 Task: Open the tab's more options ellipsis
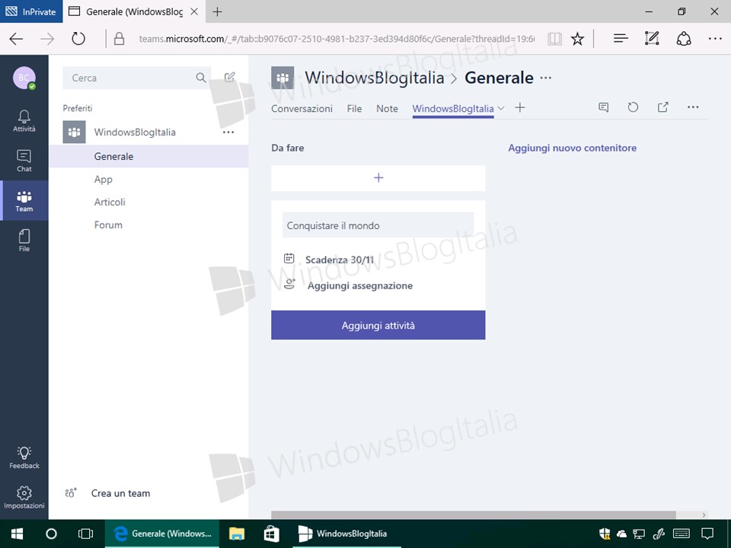pyautogui.click(x=693, y=107)
